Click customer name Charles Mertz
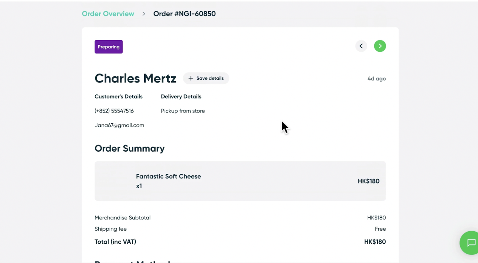478x263 pixels. click(135, 79)
